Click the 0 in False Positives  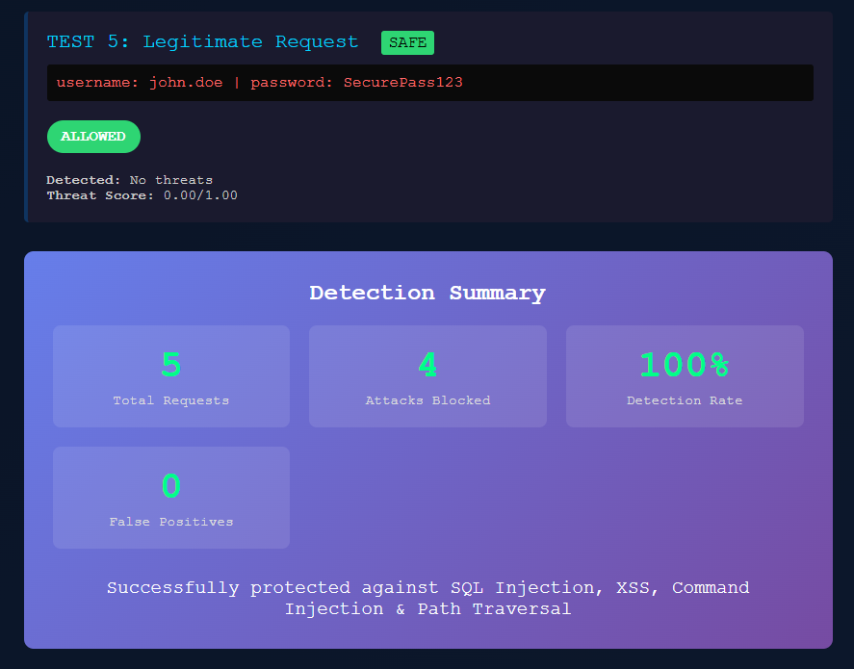click(x=171, y=486)
